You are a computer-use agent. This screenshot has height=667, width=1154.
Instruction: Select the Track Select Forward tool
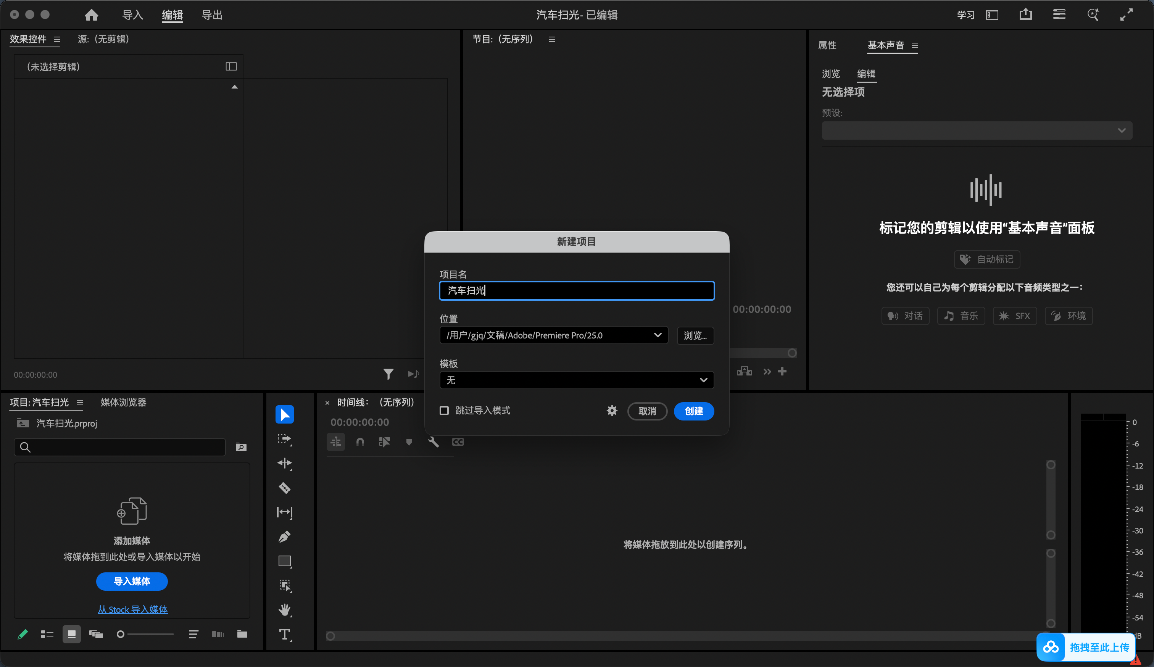tap(284, 439)
